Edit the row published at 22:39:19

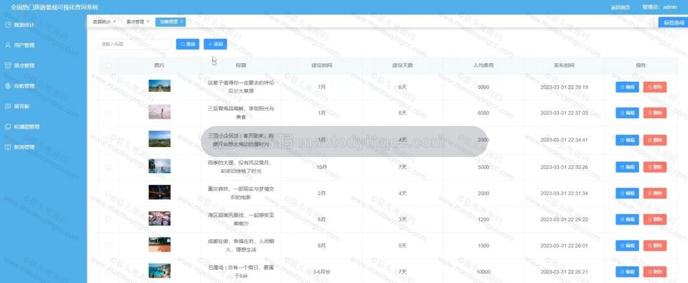click(627, 87)
